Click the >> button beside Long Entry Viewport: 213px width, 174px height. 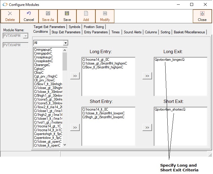click(x=75, y=76)
